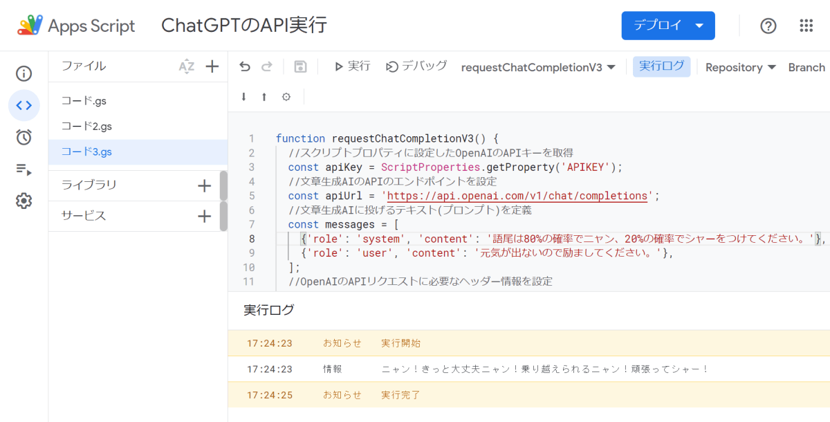The image size is (830, 422).
Task: Select the Editor code icon in sidebar
Action: click(x=24, y=105)
